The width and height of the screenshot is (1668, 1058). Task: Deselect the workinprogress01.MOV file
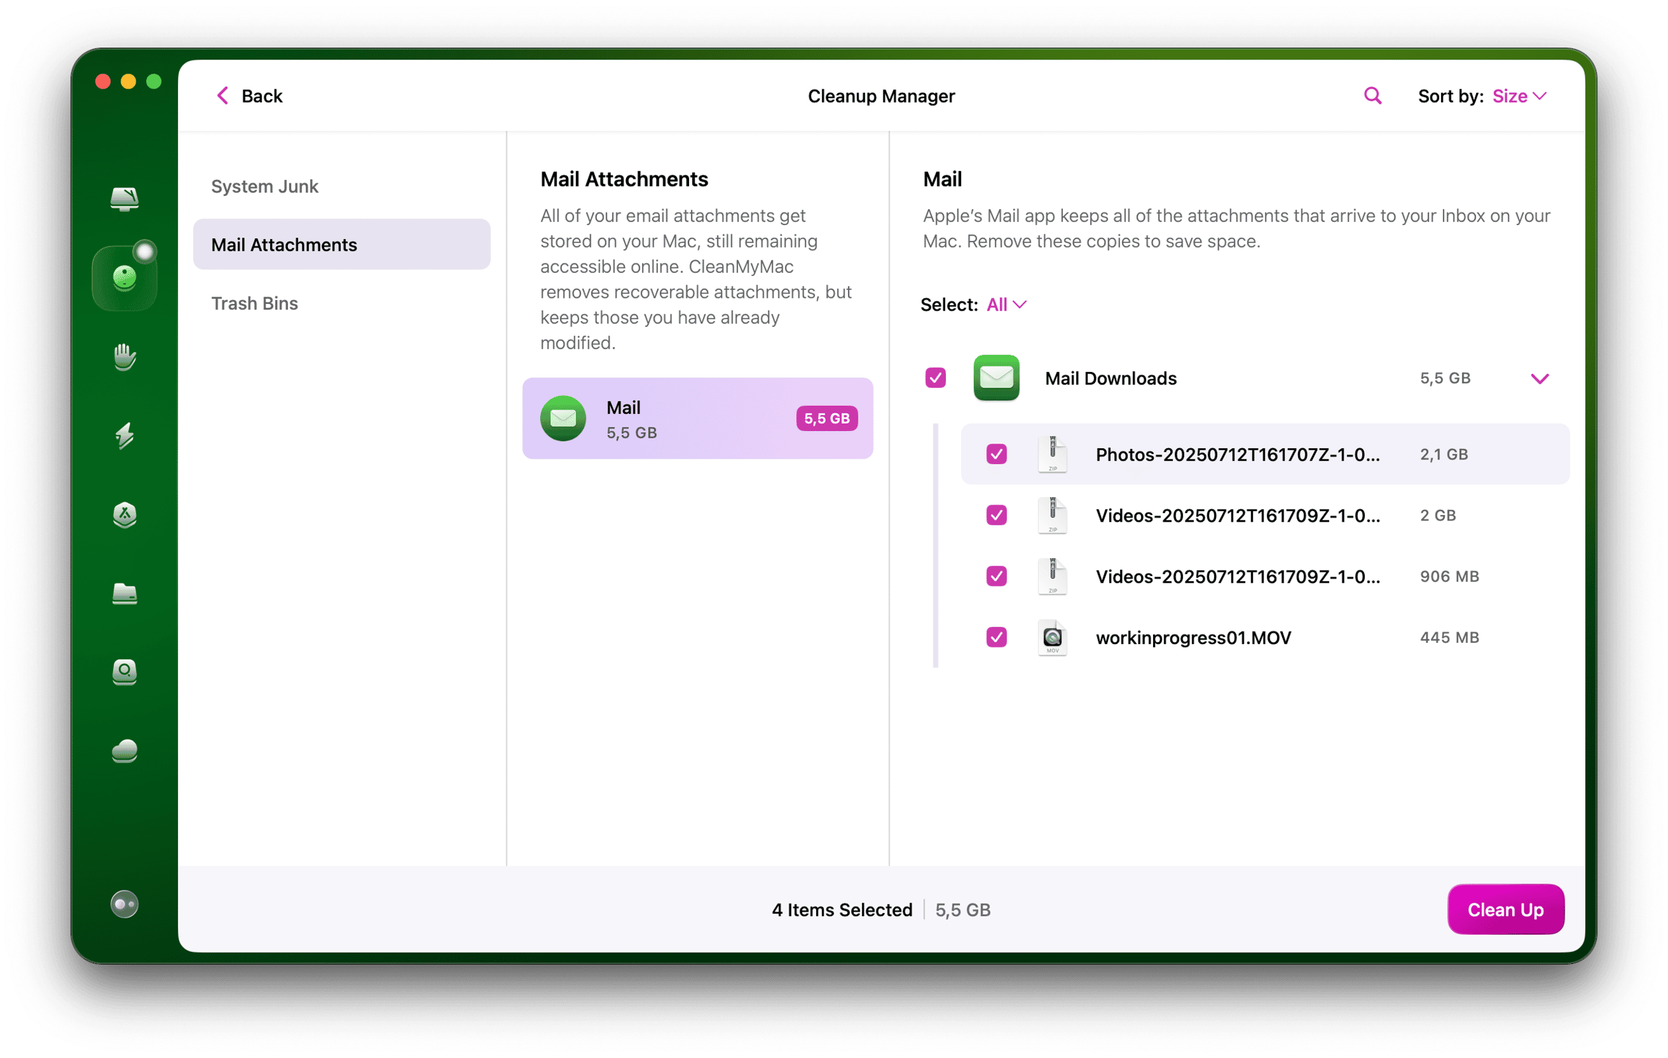[996, 638]
